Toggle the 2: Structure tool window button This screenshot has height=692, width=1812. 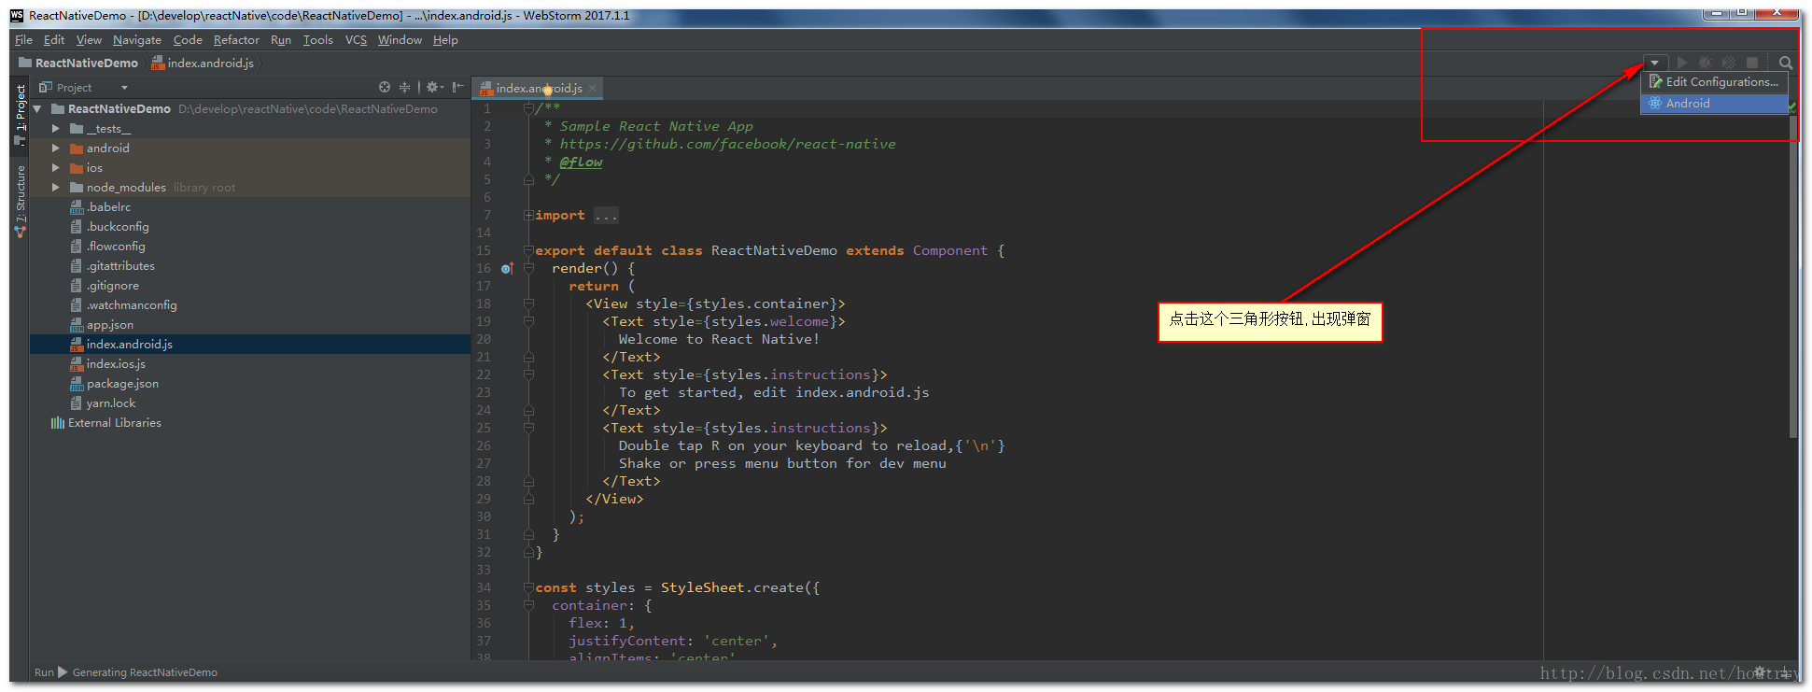pos(20,201)
